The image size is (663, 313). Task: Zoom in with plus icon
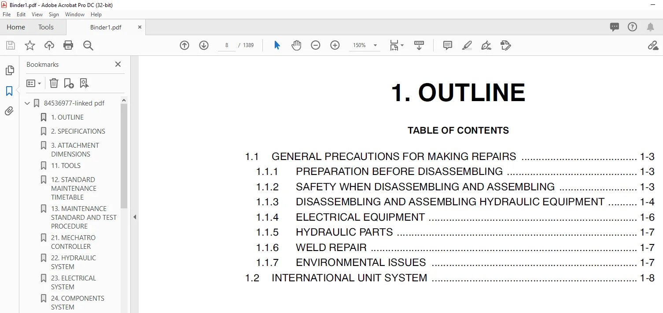[x=335, y=45]
